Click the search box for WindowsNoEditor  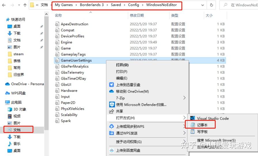pos(239,5)
